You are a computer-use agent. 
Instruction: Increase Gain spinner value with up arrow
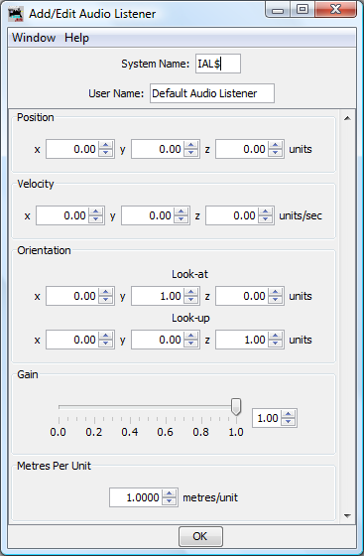[289, 414]
